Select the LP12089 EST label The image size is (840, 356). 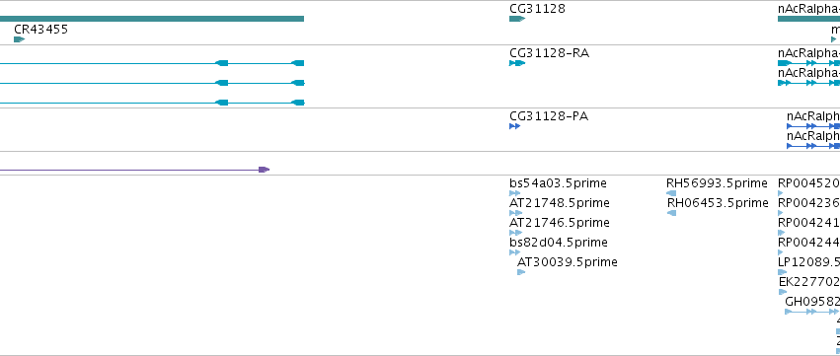click(x=809, y=261)
